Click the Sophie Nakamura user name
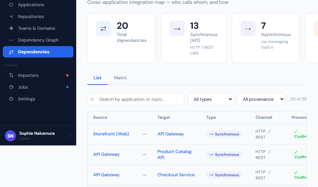 click(x=37, y=133)
